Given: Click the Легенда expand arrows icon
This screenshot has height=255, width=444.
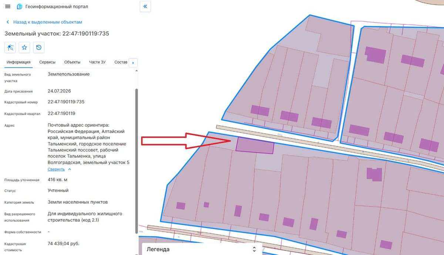Looking at the screenshot, I should pos(254,249).
